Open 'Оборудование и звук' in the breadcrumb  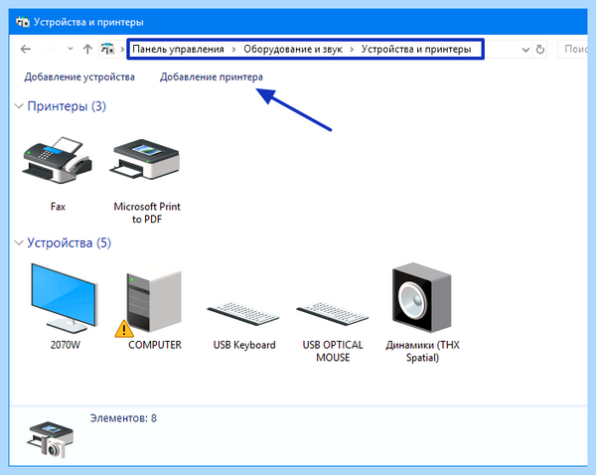pyautogui.click(x=293, y=49)
